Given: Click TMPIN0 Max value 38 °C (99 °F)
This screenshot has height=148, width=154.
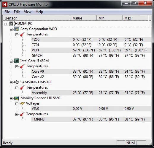Looking at the screenshot, I should [134, 119].
